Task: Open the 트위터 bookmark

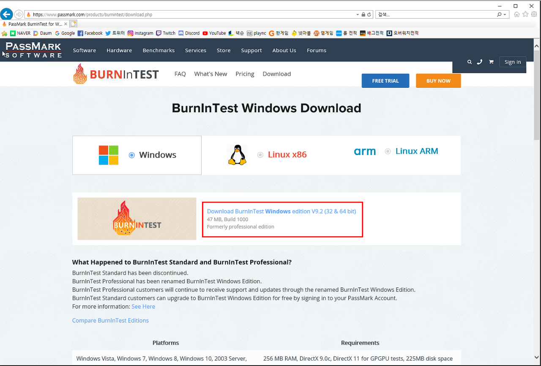Action: point(115,33)
